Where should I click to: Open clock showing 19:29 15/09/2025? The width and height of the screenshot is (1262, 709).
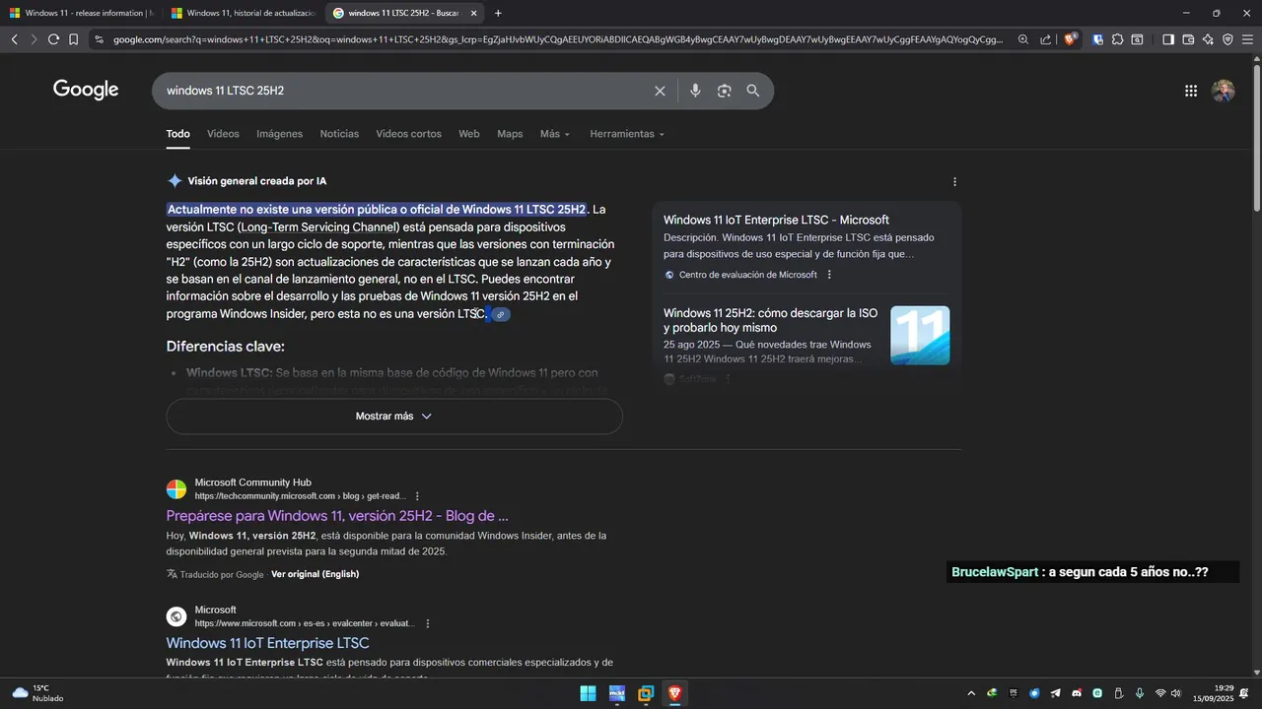[x=1216, y=693]
